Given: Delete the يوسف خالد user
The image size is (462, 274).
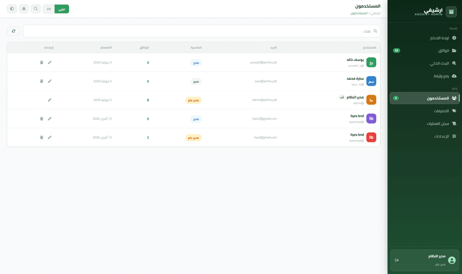Looking at the screenshot, I should coord(42,62).
